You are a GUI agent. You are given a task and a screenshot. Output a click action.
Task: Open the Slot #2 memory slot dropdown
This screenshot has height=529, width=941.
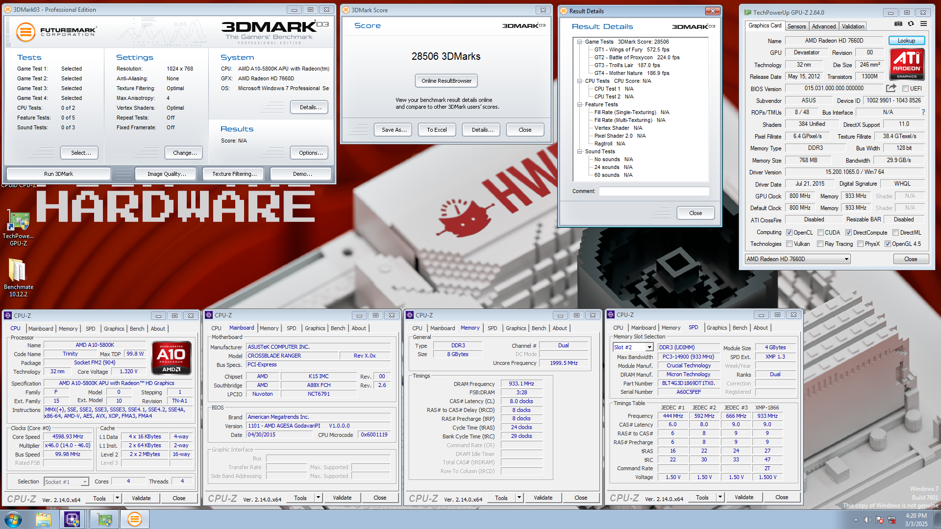click(x=649, y=347)
